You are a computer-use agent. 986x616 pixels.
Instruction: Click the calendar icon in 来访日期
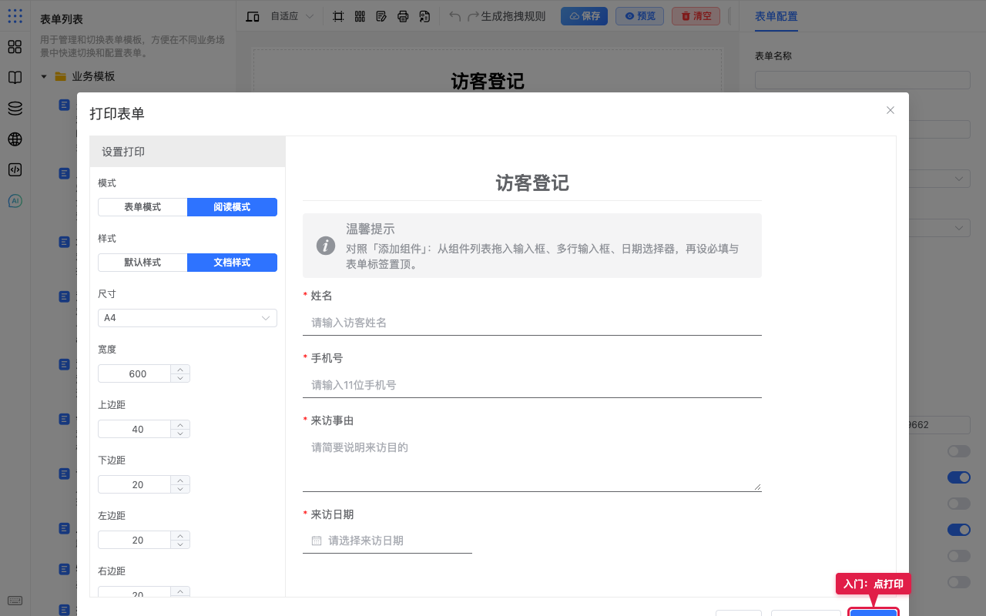(317, 541)
